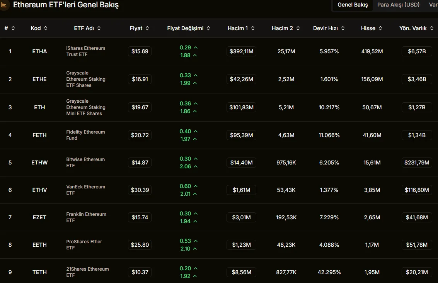Switch to Genel Bakış tab
438x283 pixels.
[x=353, y=5]
